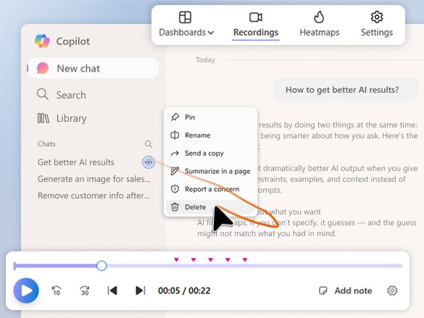Viewport: 424px width, 318px height.
Task: Open the Get better AI results chat
Action: click(x=76, y=162)
